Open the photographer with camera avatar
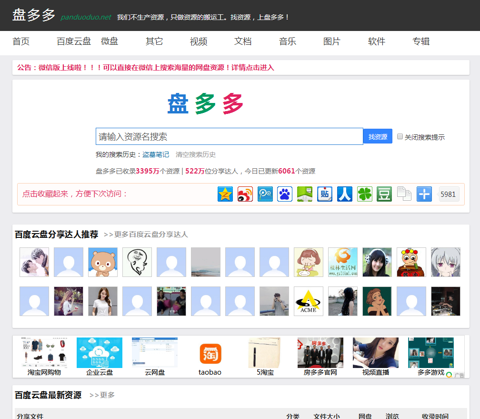The image size is (480, 419). pos(274,301)
